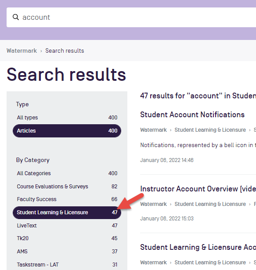The image size is (256, 270).
Task: Filter by All types
Action: coord(67,117)
